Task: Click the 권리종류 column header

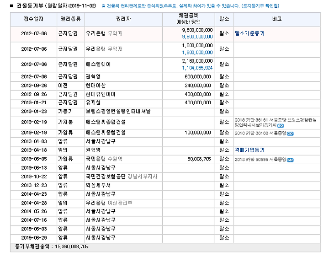Action: point(71,19)
